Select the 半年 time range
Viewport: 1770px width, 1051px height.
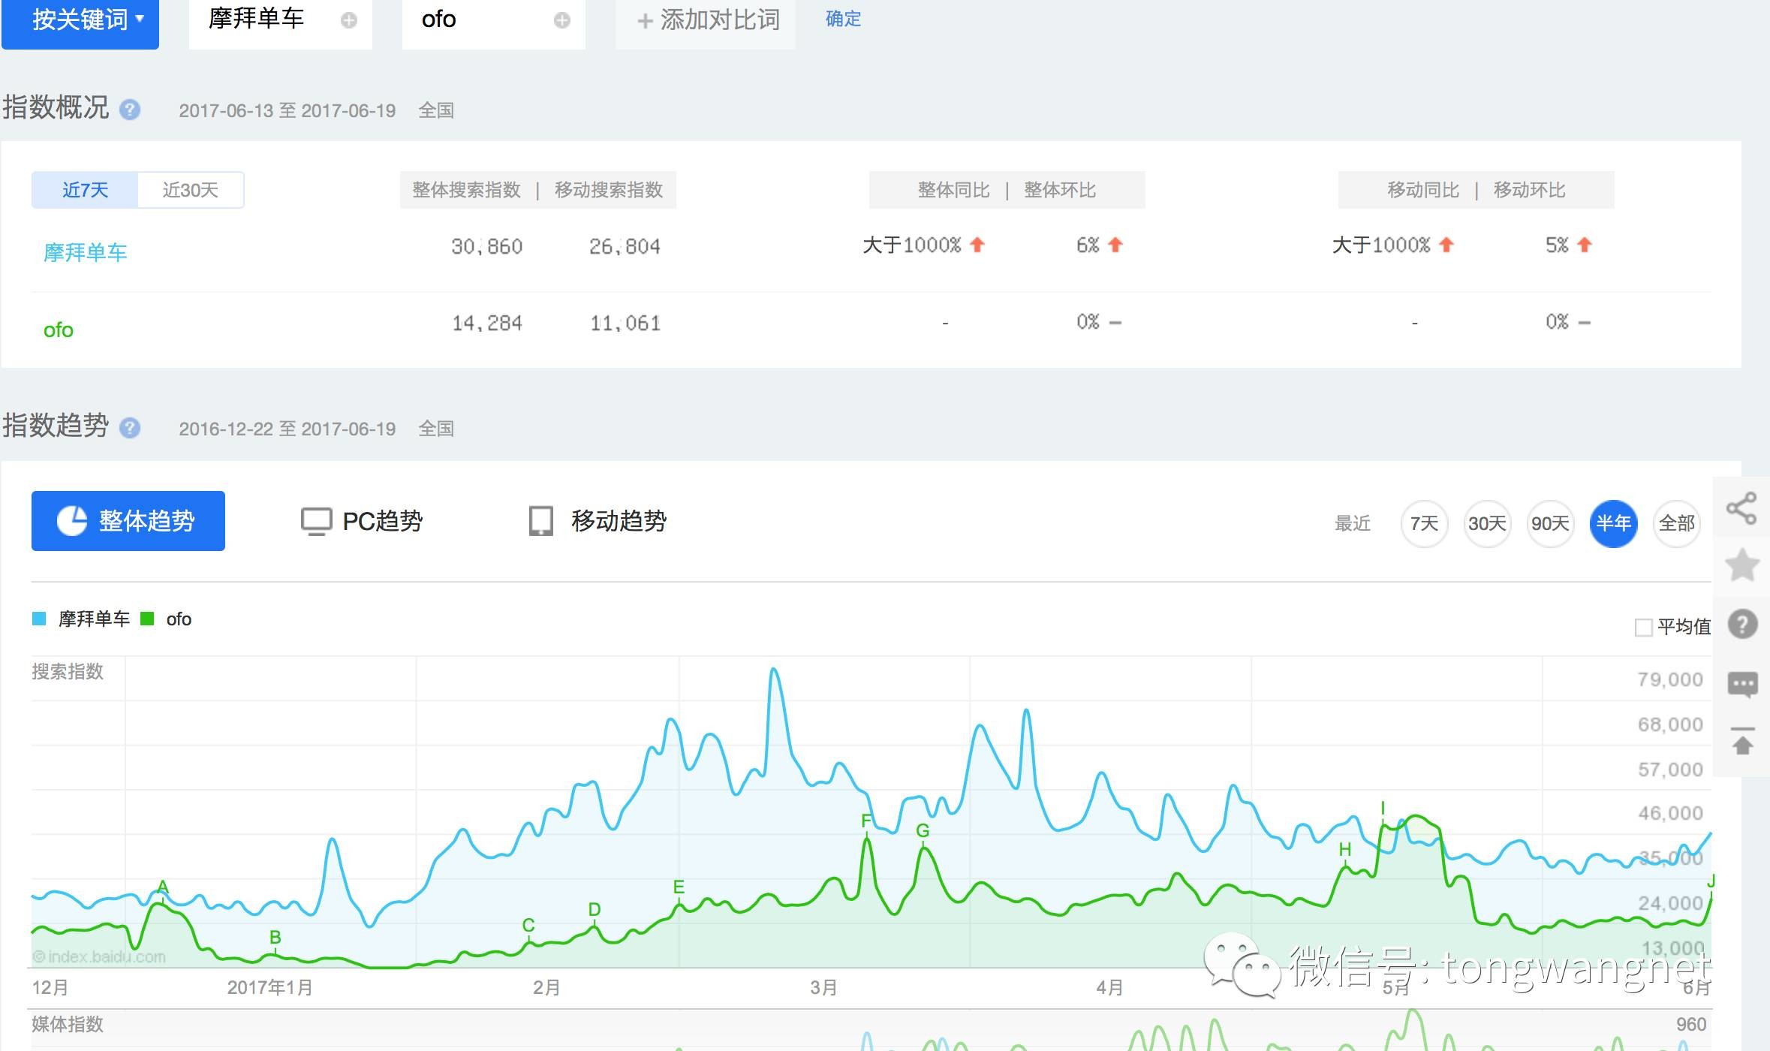click(1613, 523)
